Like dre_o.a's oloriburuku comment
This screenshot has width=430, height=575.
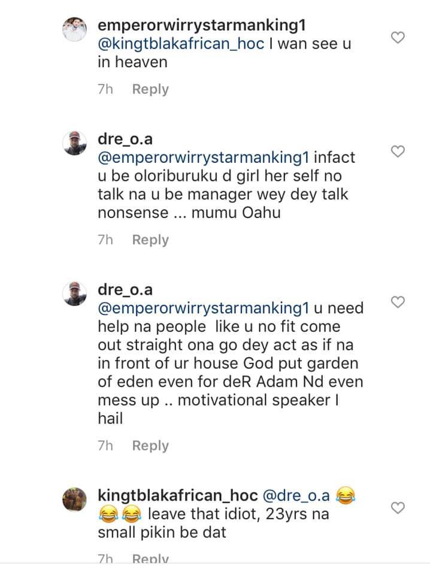coord(398,151)
